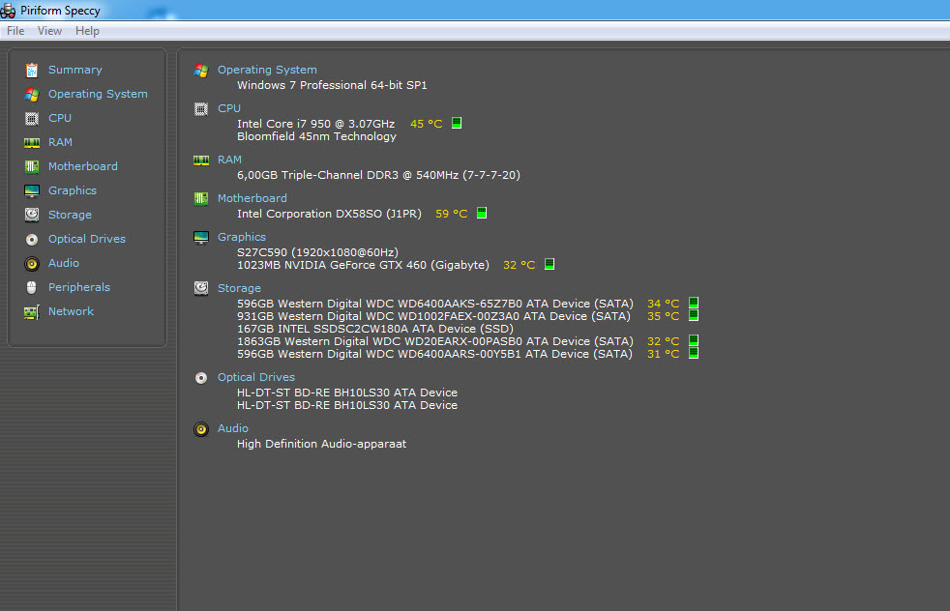Open Graphics in the sidebar
This screenshot has width=950, height=611.
click(73, 190)
